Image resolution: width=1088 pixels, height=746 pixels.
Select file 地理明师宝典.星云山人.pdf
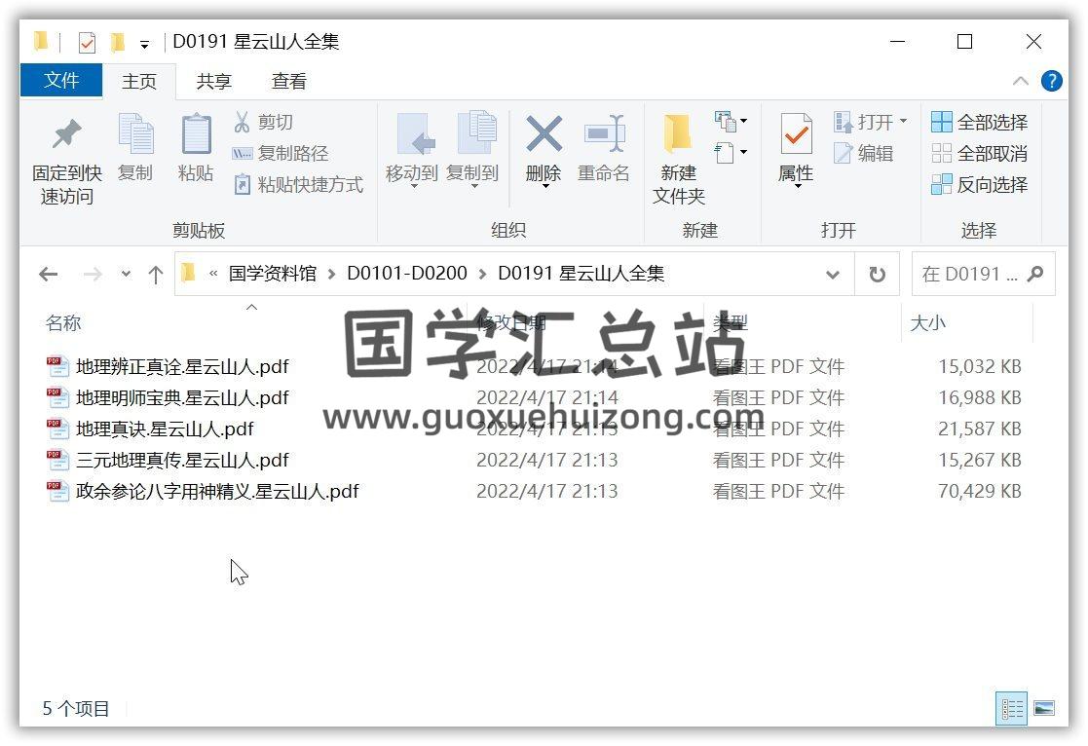coord(182,397)
